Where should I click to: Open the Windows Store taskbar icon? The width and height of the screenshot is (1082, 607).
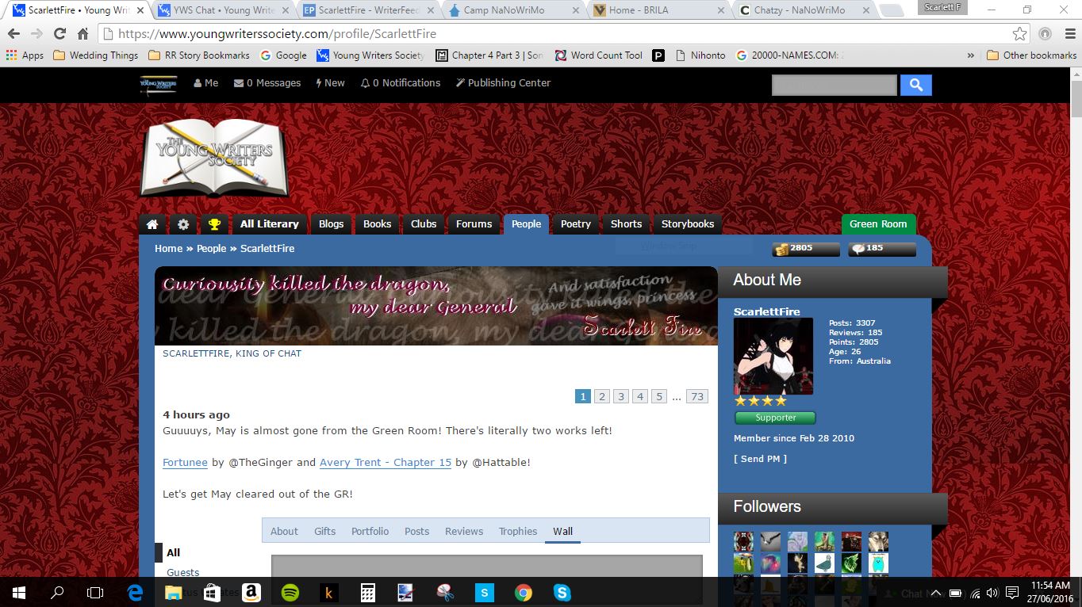212,592
